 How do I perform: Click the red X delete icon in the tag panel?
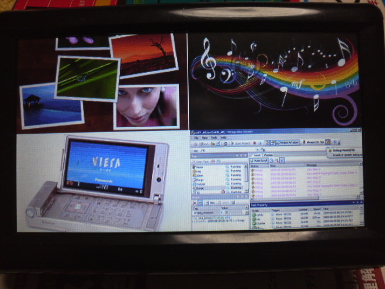195,203
